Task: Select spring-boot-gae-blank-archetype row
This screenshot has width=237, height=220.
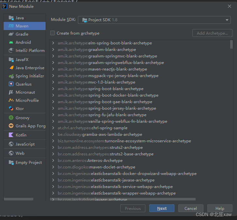Action: (141, 102)
